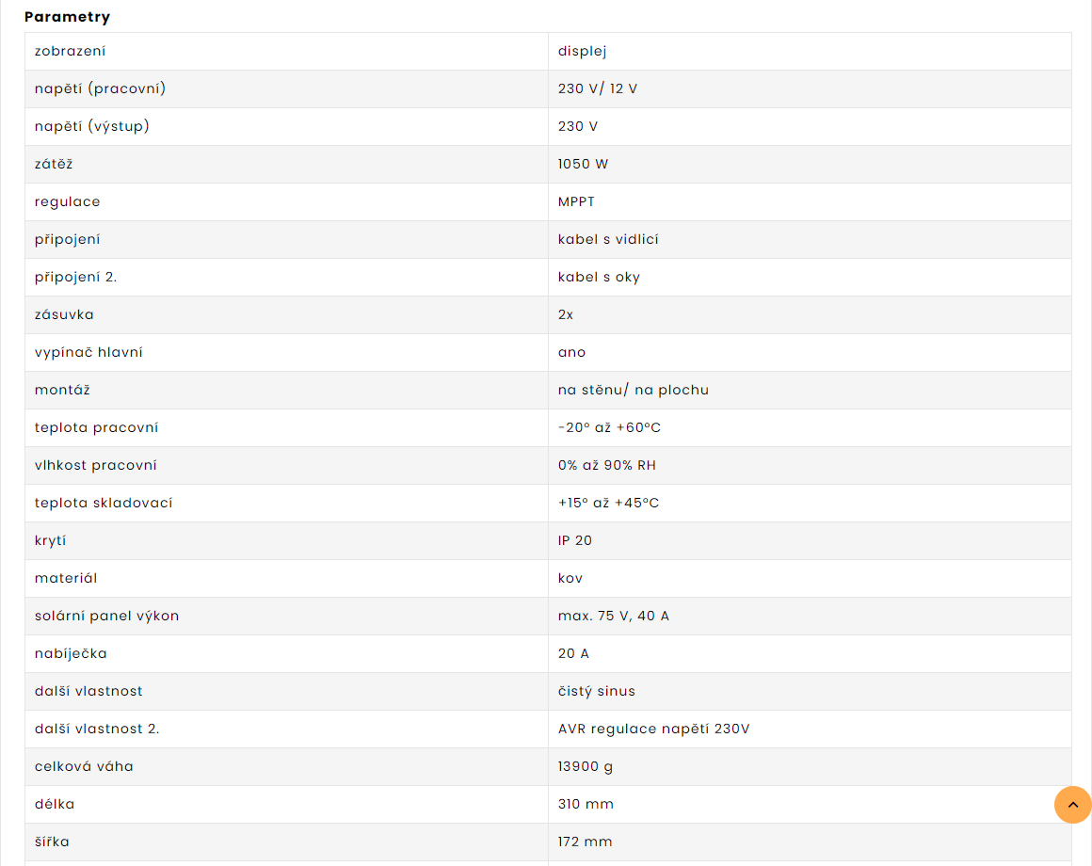Click the 'solární panel výkon' label

(x=106, y=617)
